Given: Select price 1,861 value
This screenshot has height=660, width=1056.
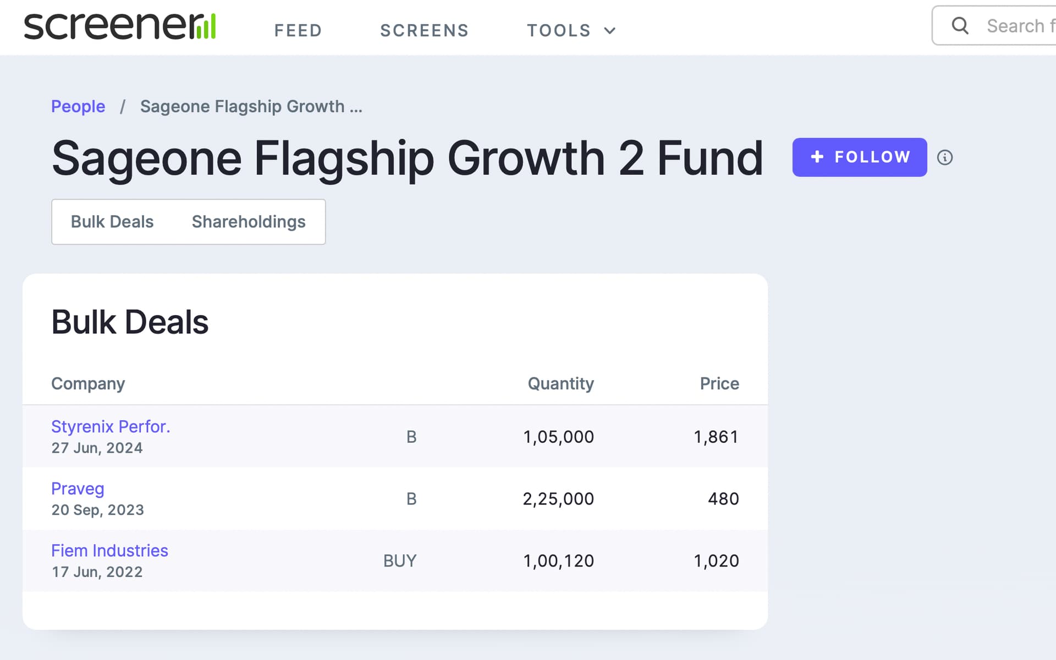Looking at the screenshot, I should [x=716, y=437].
